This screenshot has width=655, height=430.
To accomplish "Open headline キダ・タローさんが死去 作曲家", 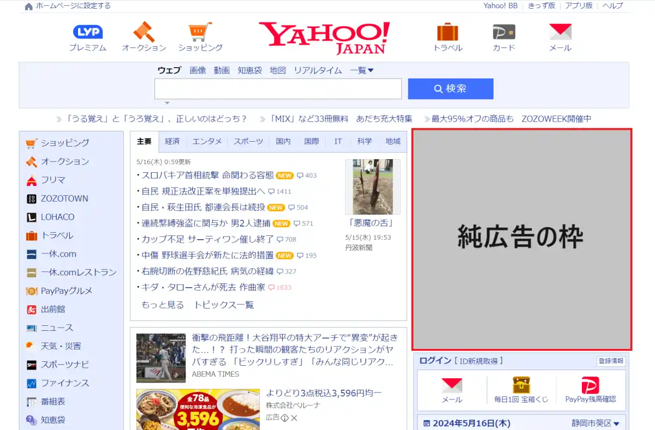I will click(203, 287).
